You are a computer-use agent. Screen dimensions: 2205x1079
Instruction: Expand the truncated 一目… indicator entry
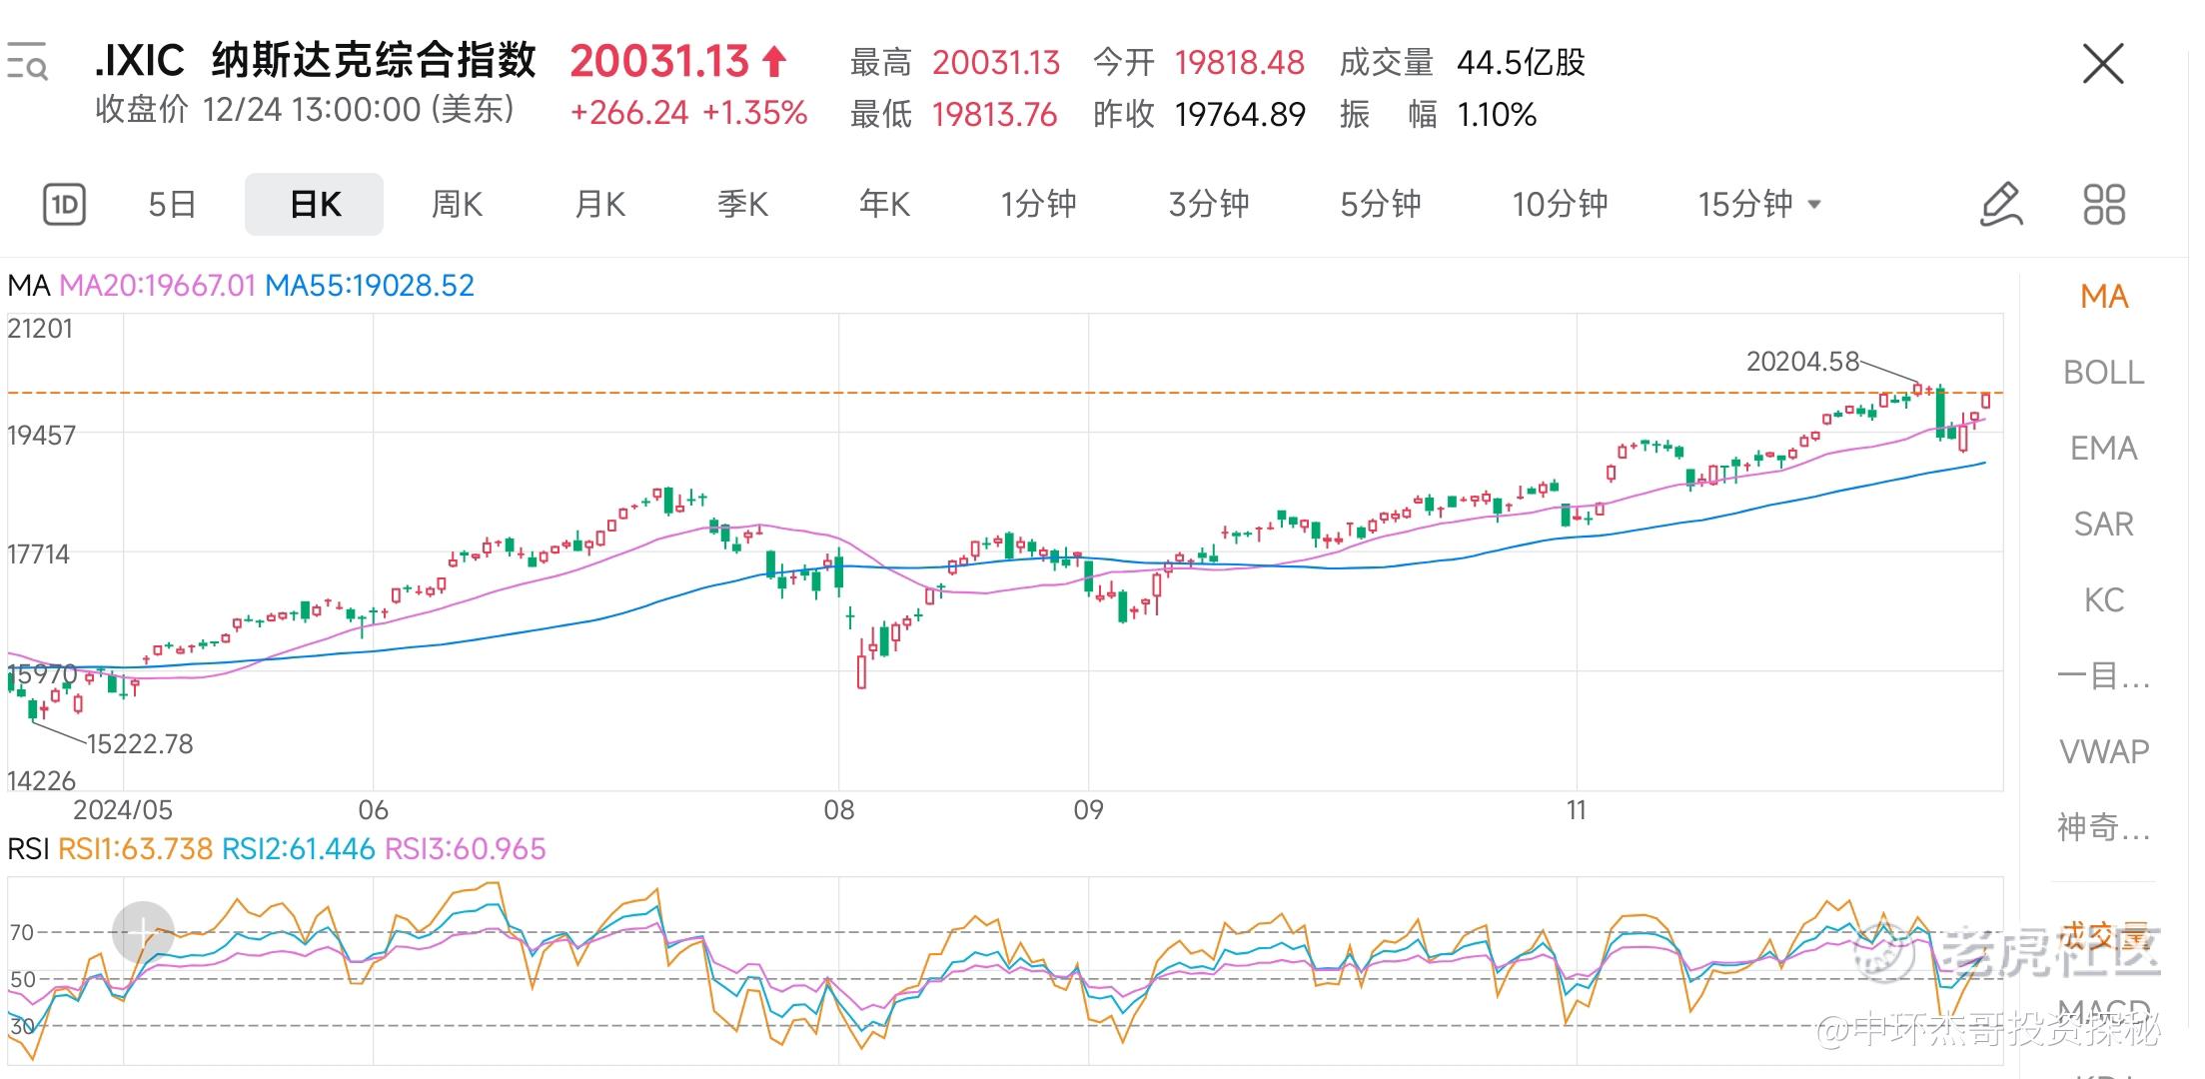(x=2104, y=676)
